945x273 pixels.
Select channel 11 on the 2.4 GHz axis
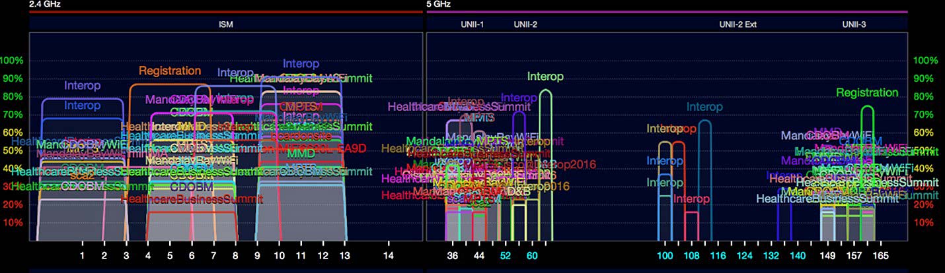301,255
